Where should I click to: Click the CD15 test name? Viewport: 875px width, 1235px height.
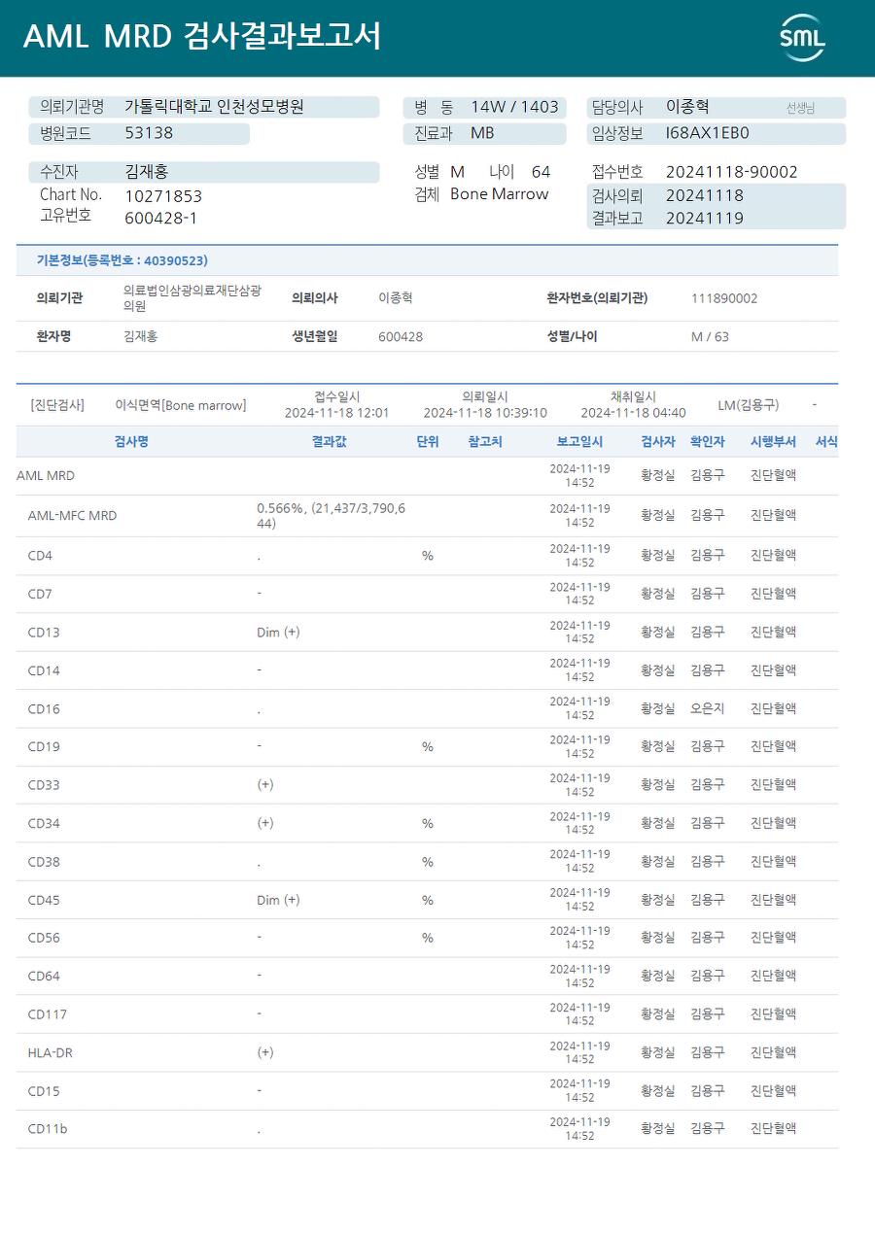pos(44,1091)
